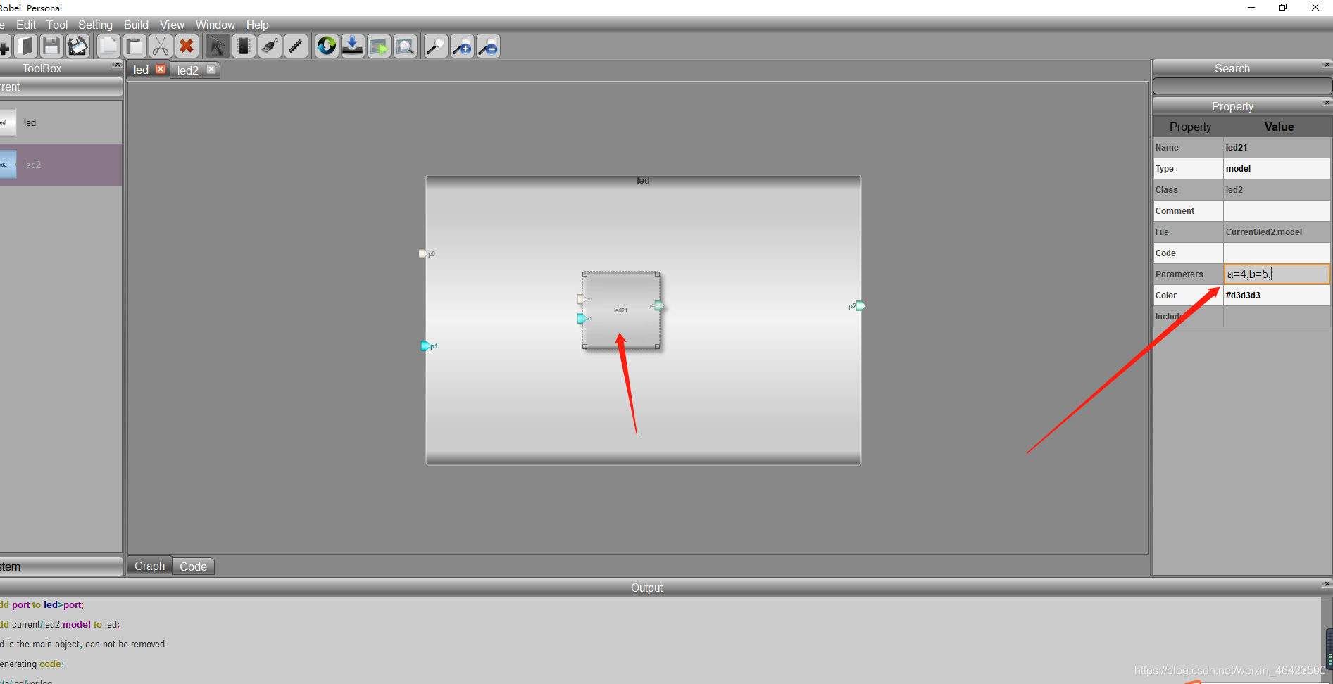The height and width of the screenshot is (684, 1333).
Task: Select the led21 sub-module block
Action: point(621,310)
